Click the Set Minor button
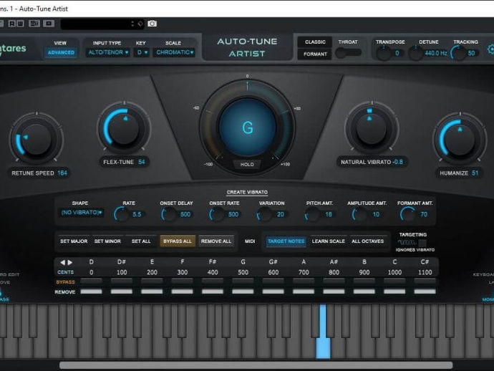The height and width of the screenshot is (371, 494). click(x=107, y=241)
